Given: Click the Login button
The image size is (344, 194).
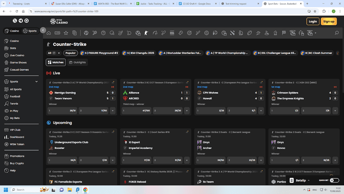Looking at the screenshot, I should pyautogui.click(x=313, y=21).
